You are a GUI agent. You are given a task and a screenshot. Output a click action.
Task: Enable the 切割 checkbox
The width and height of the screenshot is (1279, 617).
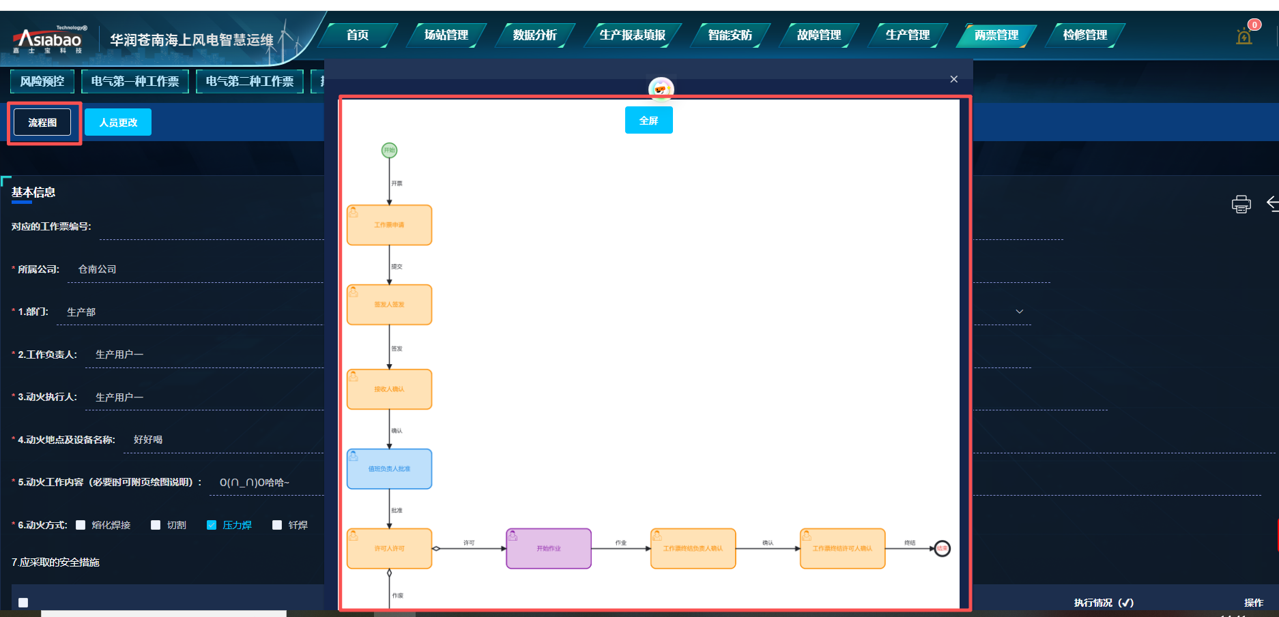156,525
